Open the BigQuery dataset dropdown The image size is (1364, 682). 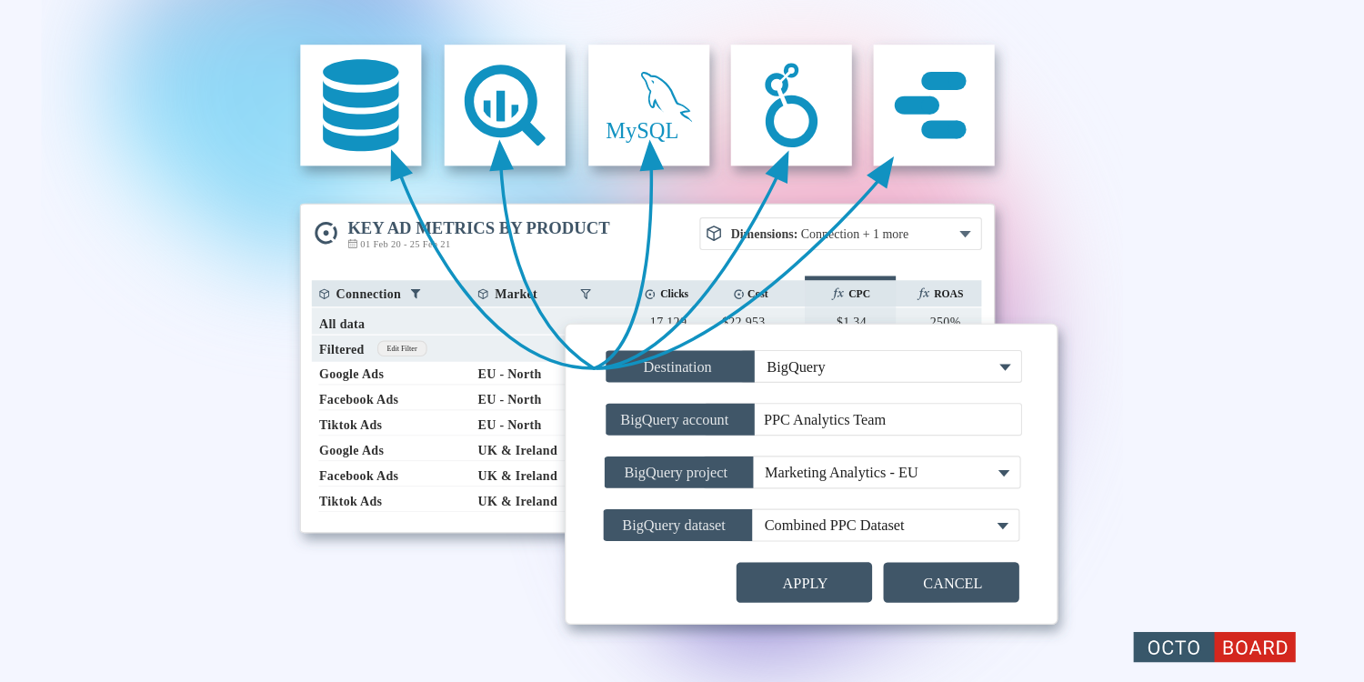[x=886, y=526]
